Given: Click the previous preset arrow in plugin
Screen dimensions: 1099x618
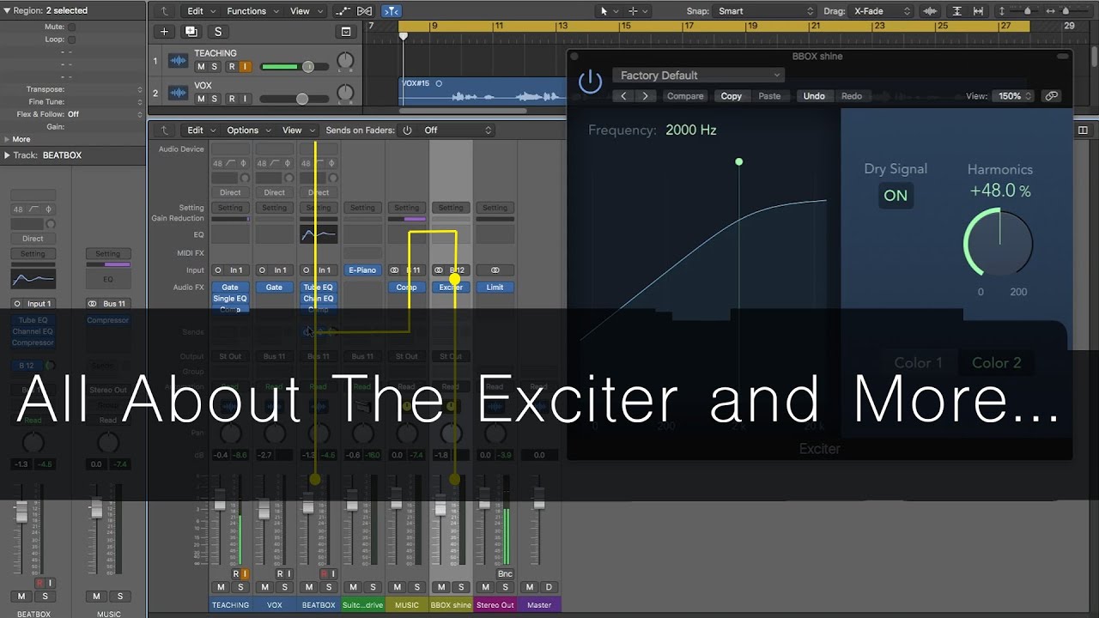Looking at the screenshot, I should (x=624, y=96).
